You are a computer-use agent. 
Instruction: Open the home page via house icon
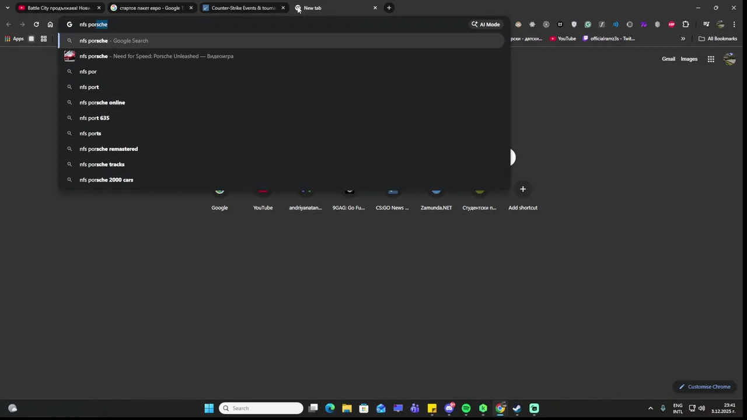(50, 24)
